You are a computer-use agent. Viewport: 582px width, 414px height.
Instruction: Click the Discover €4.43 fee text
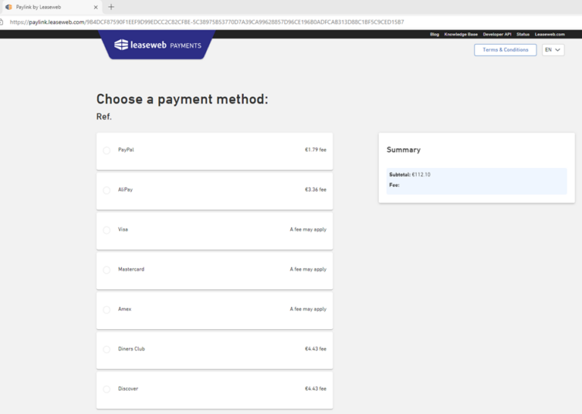pyautogui.click(x=315, y=388)
